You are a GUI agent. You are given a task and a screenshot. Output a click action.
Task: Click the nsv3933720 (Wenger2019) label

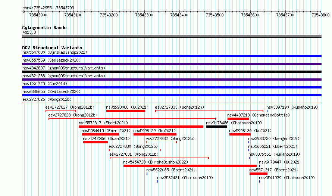coord(274,139)
